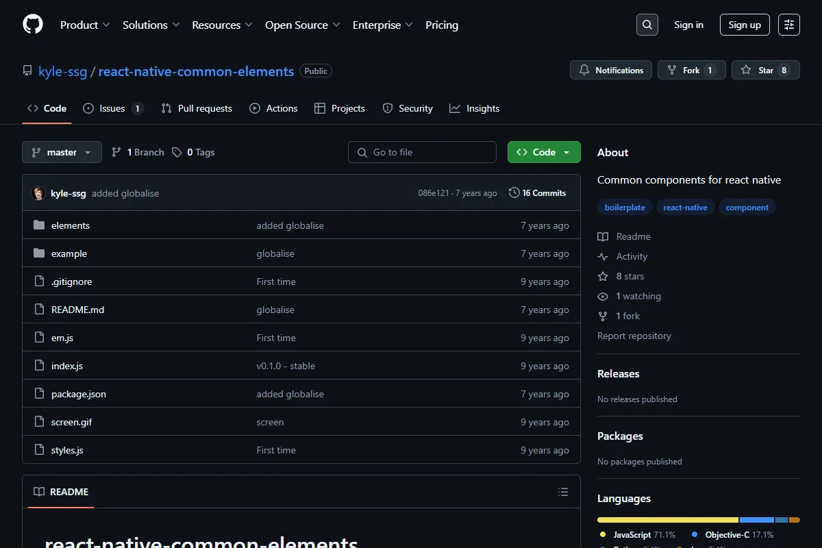
Task: Switch to the Pull requests tab
Action: point(197,108)
